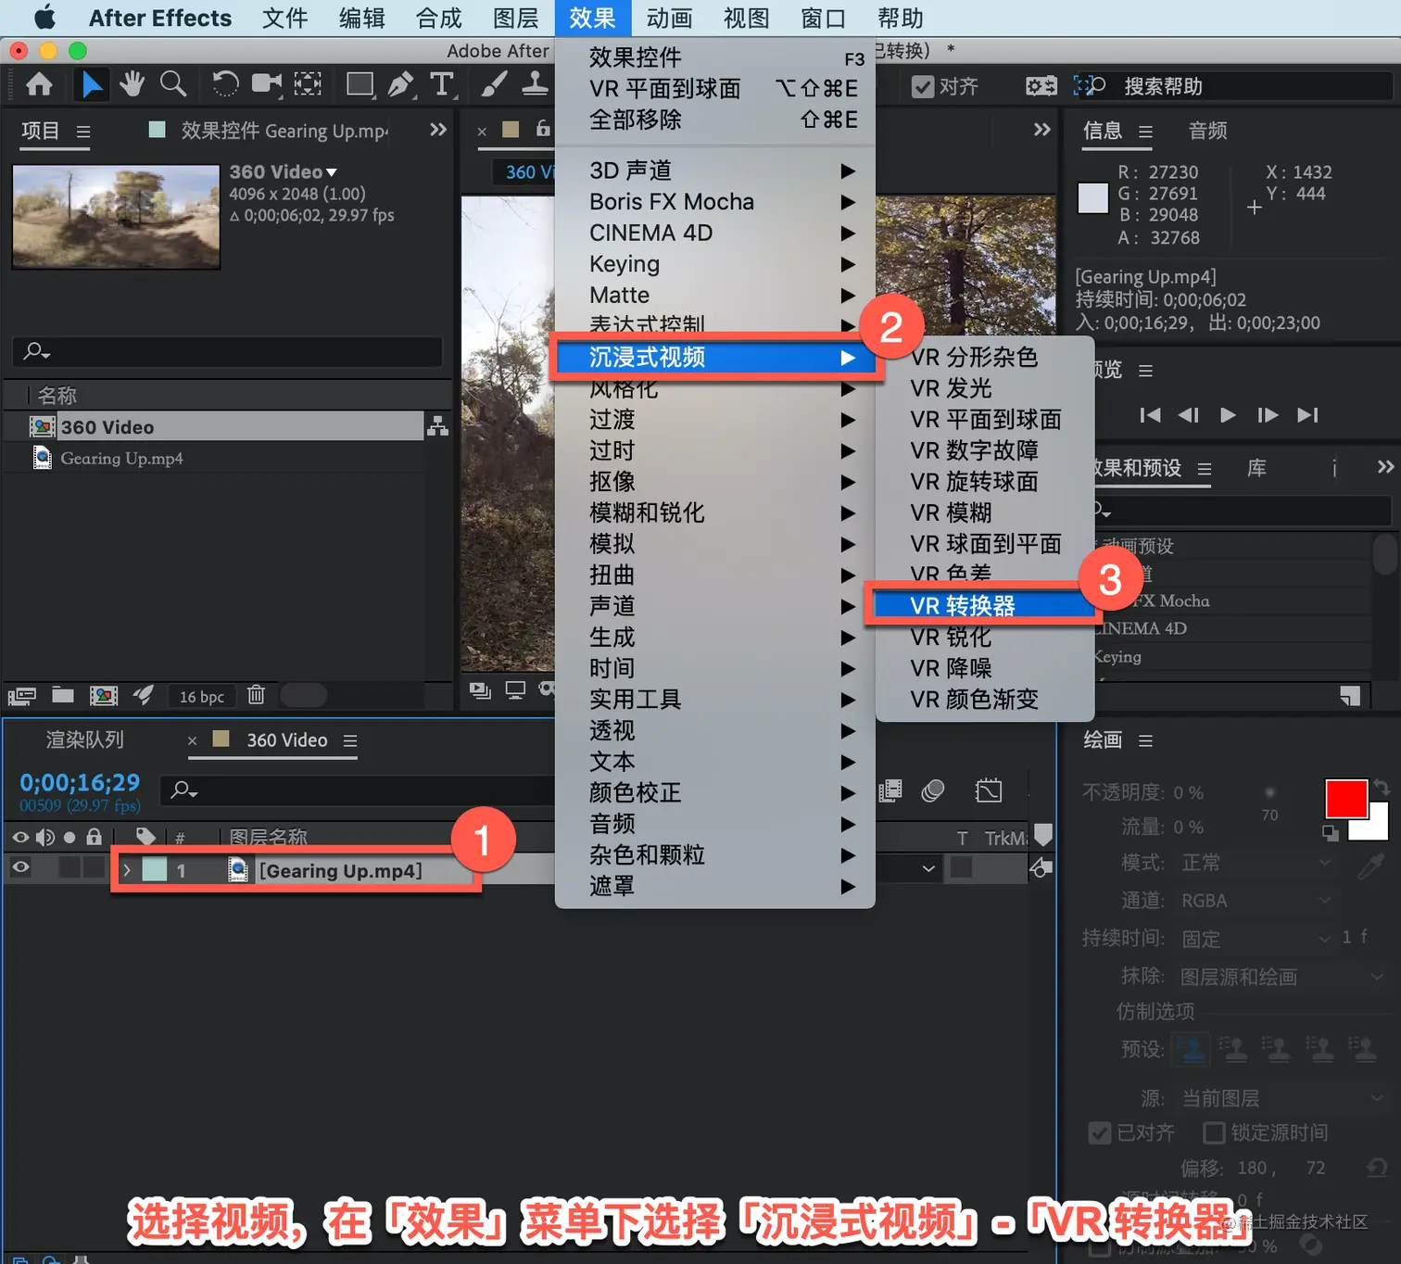Image resolution: width=1401 pixels, height=1264 pixels.
Task: Open the 360 Video name dropdown arrow
Action: click(332, 172)
